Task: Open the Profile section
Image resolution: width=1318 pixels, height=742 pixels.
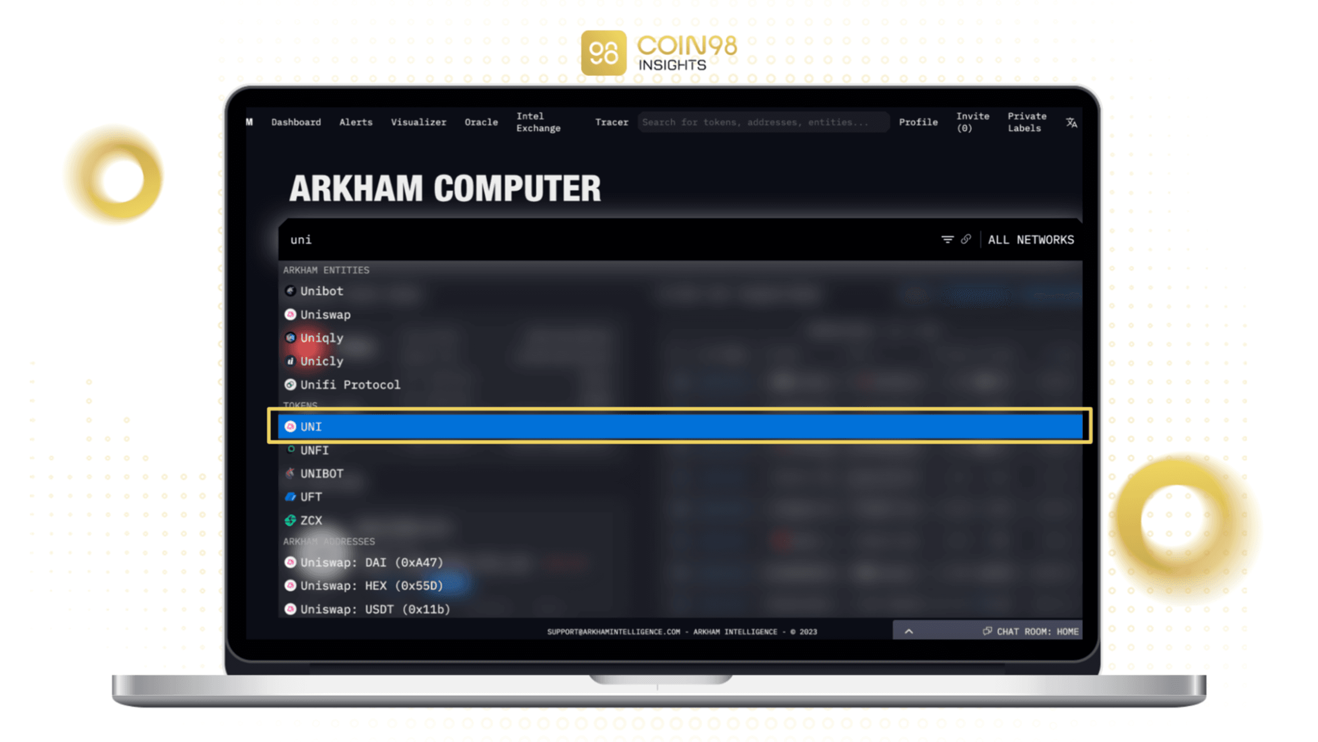Action: (917, 122)
